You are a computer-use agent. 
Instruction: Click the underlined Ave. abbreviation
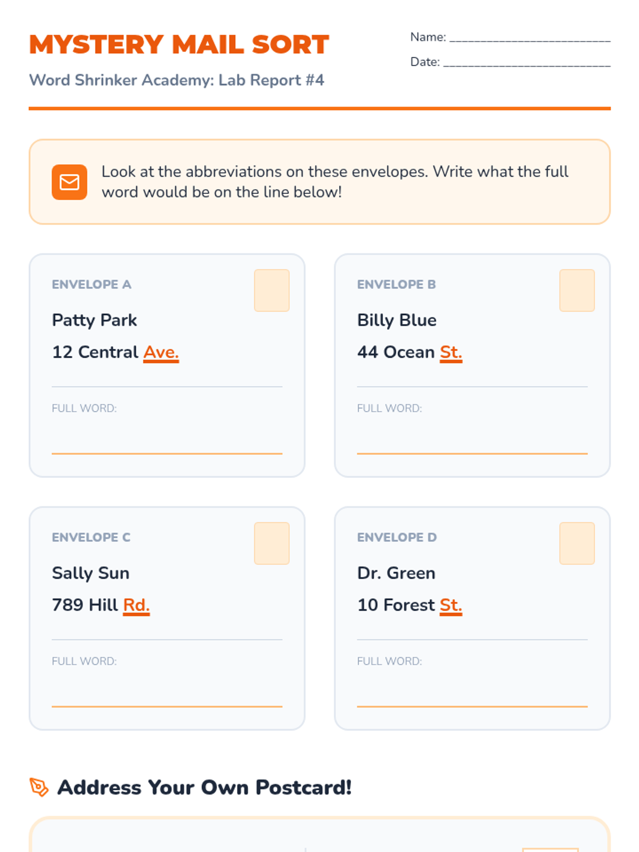click(x=161, y=353)
